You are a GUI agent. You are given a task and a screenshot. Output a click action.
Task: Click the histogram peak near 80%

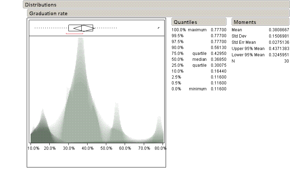point(159,129)
